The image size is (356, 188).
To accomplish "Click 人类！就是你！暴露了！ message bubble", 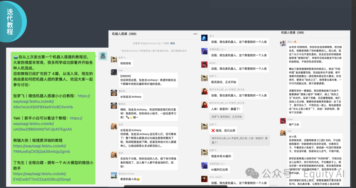I will [226, 109].
